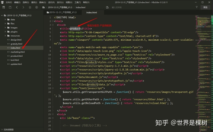This screenshot has height=132, width=213.
Task: Click the data folder icon
Action: pyautogui.click(x=8, y=20)
